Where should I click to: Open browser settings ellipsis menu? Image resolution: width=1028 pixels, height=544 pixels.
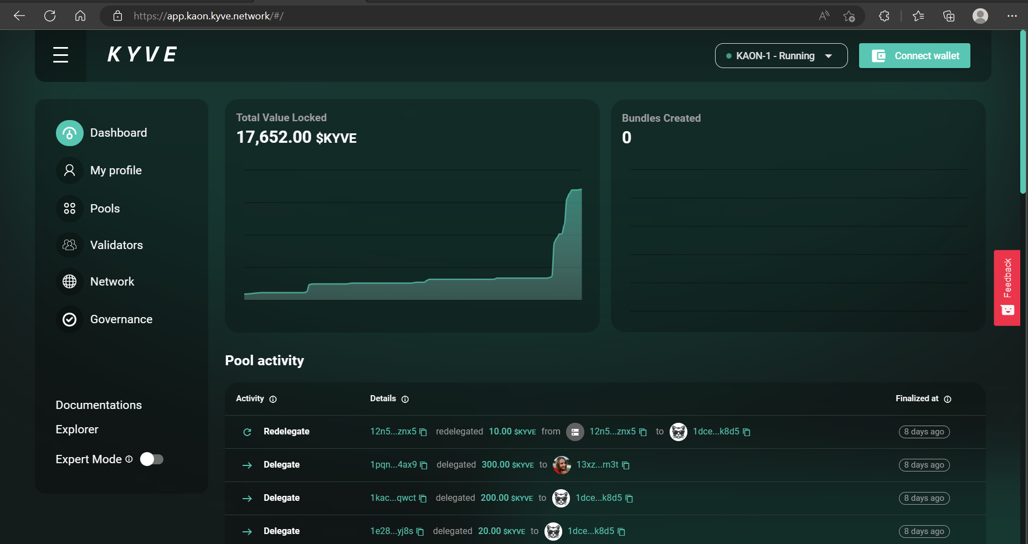(1012, 16)
